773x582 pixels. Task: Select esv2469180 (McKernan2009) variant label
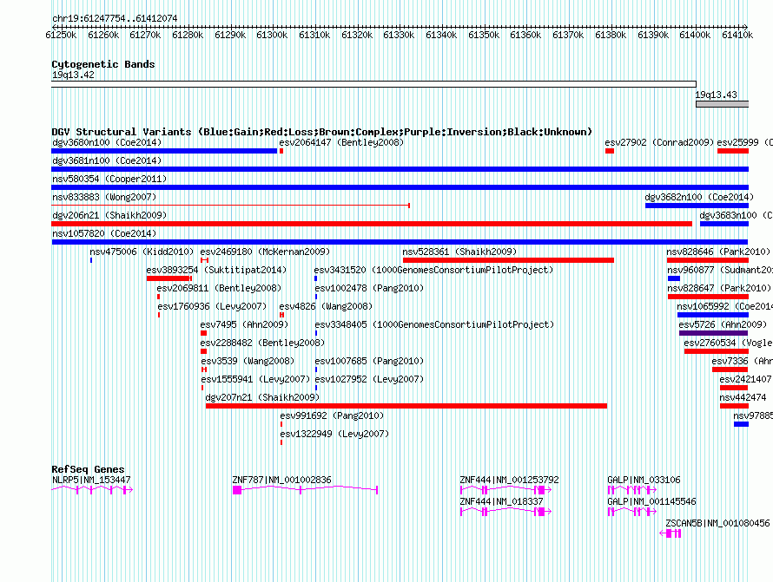[265, 252]
